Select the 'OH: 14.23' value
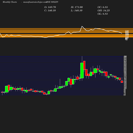 pos(103,10)
